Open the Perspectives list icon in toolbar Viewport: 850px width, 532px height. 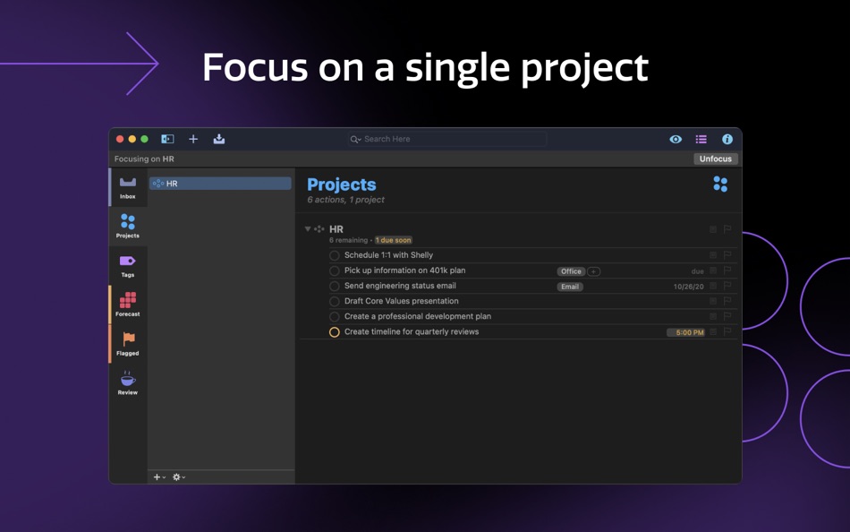(701, 139)
